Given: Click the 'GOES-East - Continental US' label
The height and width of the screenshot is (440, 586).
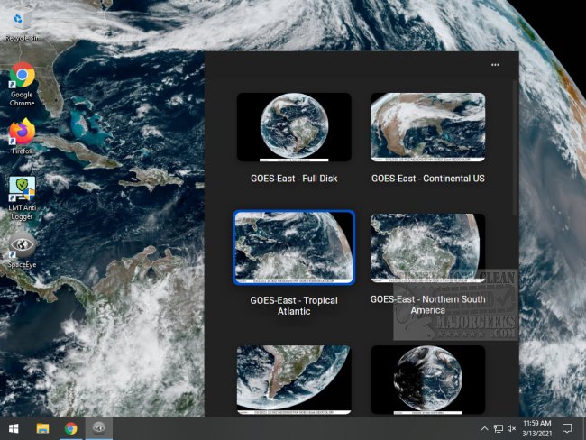Looking at the screenshot, I should 428,179.
